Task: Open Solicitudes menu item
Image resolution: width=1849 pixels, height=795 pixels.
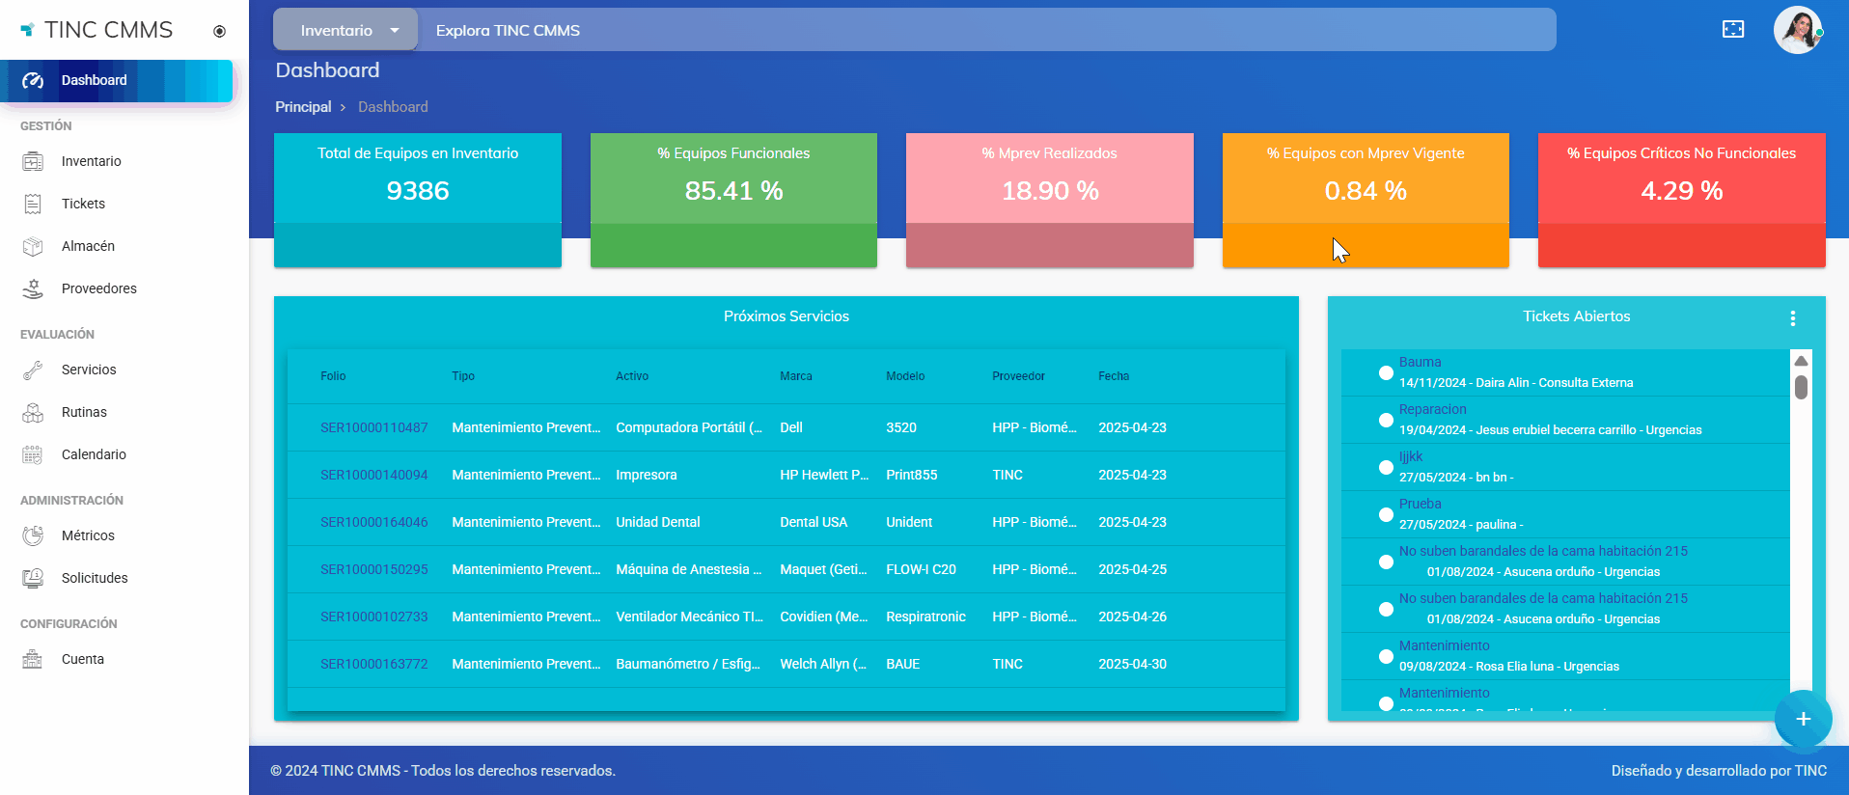Action: (x=95, y=578)
